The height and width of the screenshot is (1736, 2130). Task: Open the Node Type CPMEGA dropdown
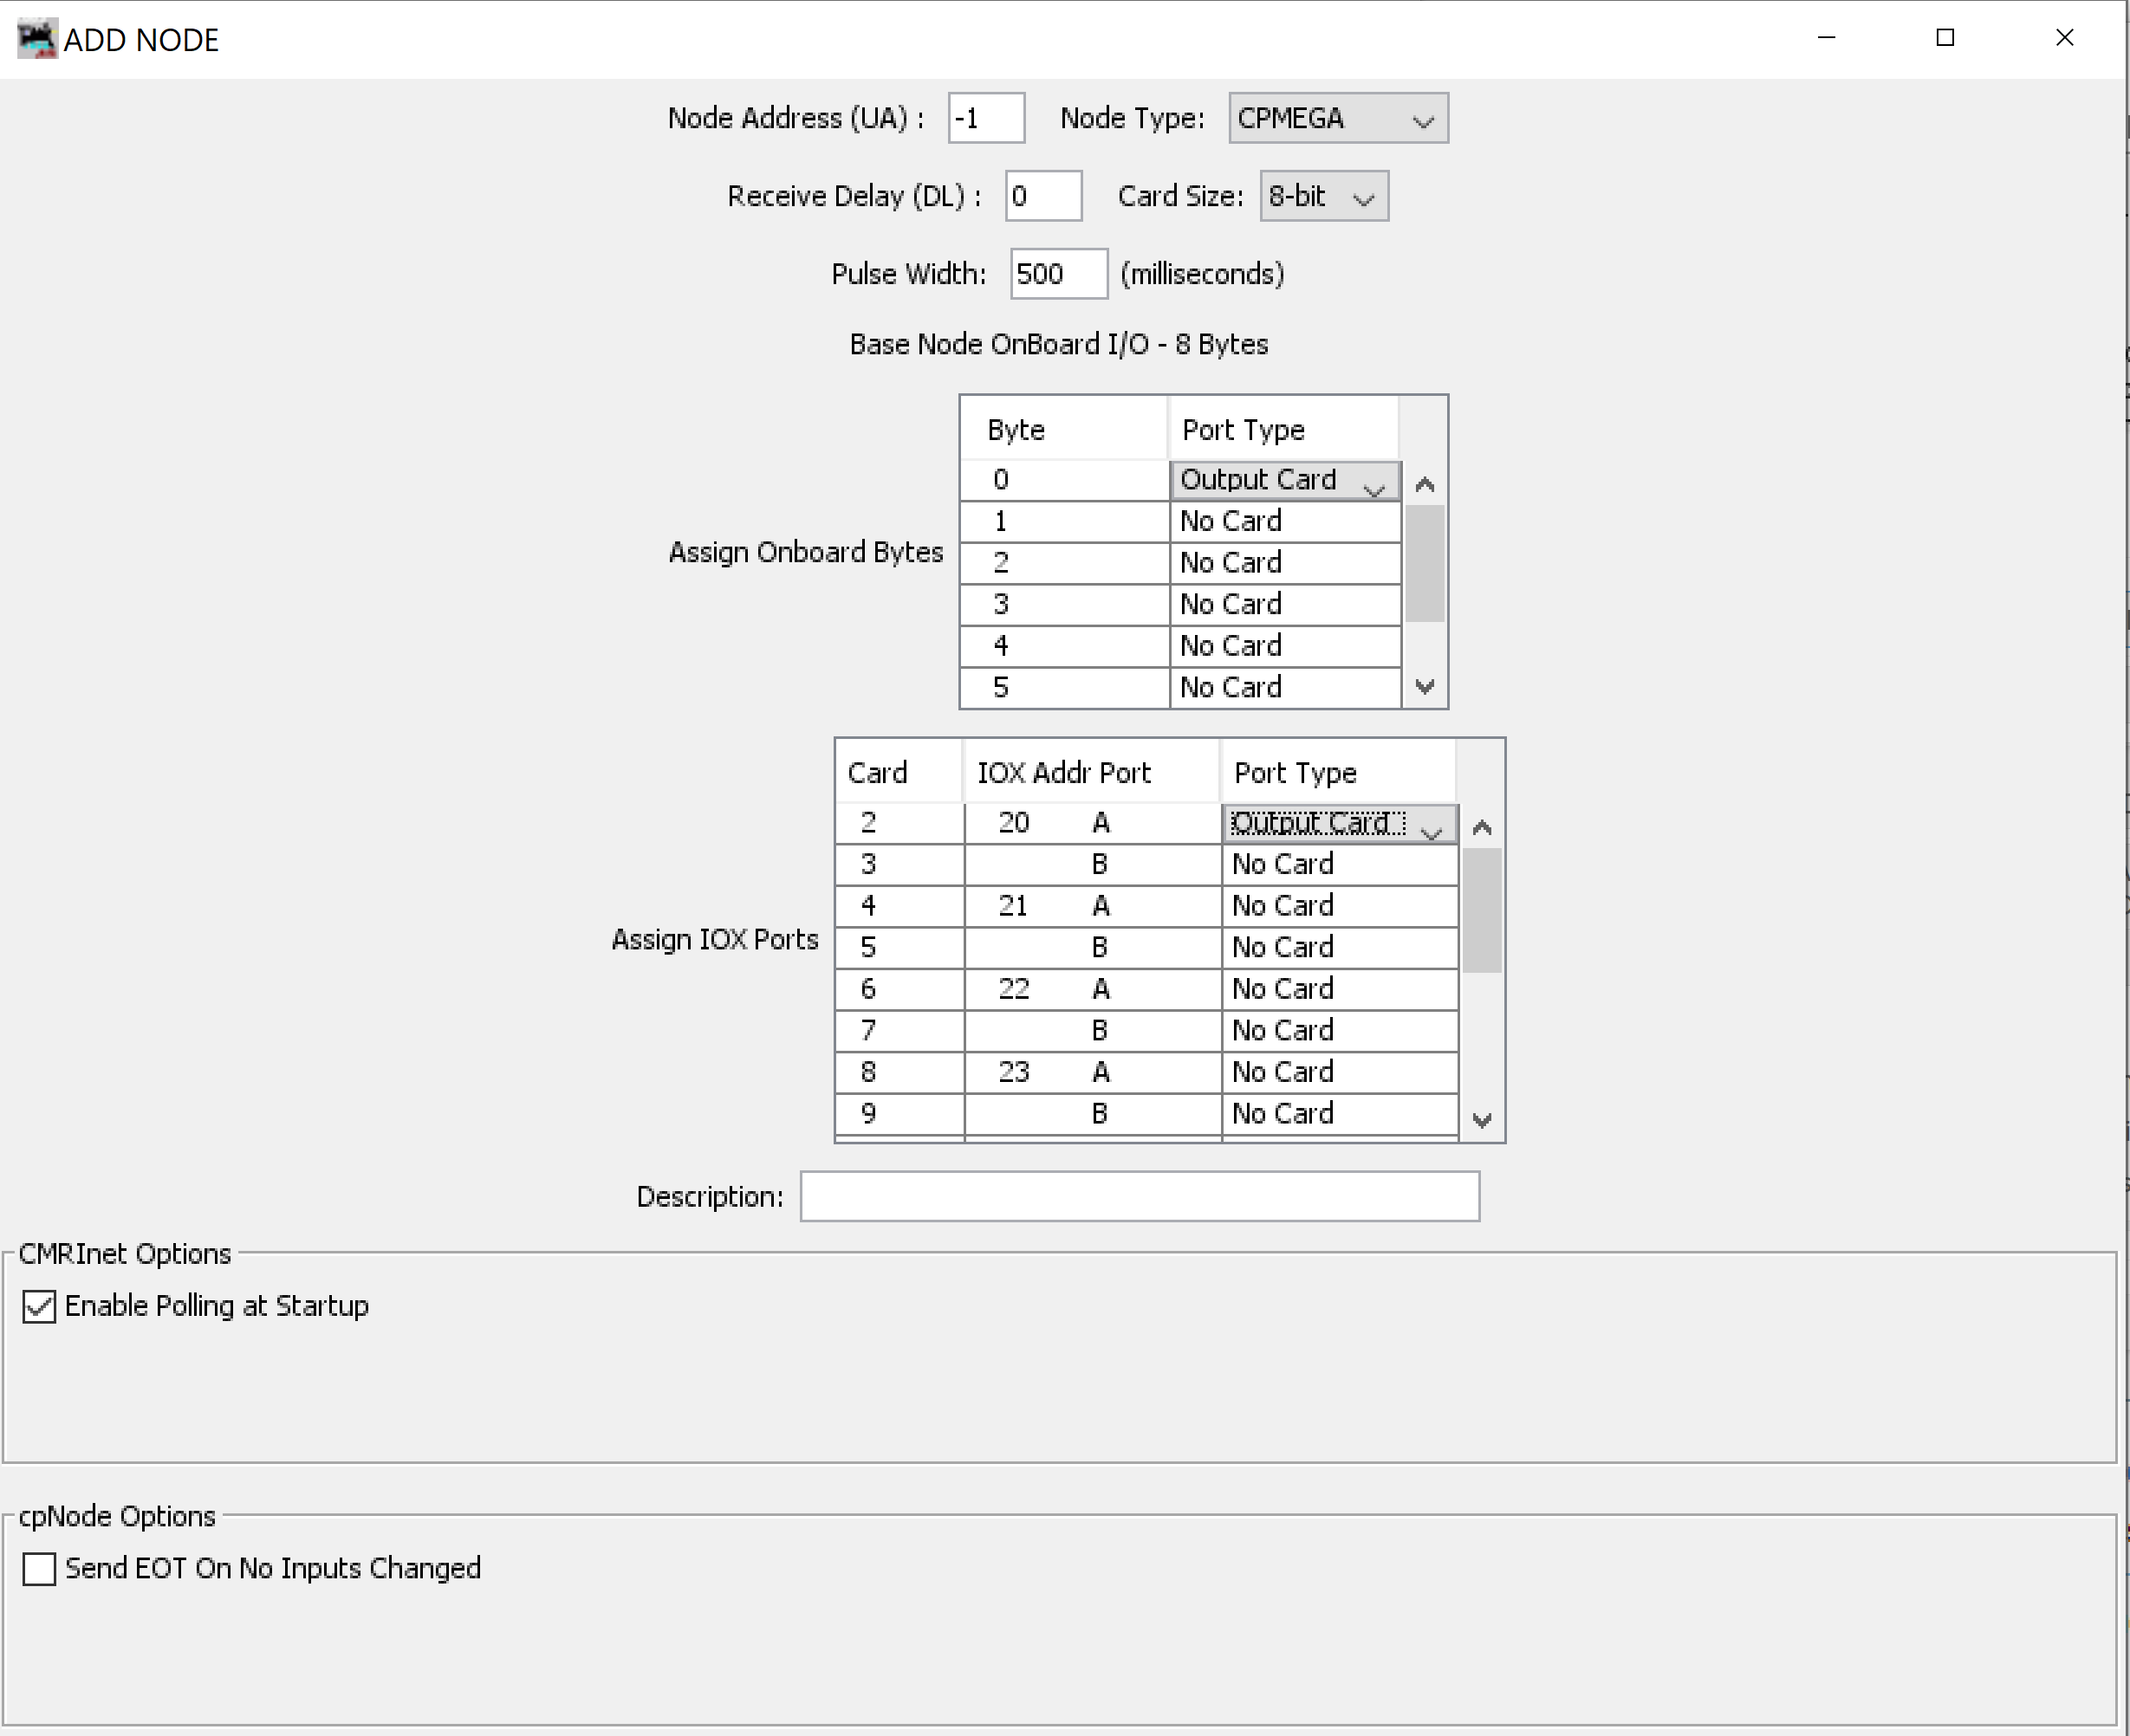pyautogui.click(x=1336, y=119)
